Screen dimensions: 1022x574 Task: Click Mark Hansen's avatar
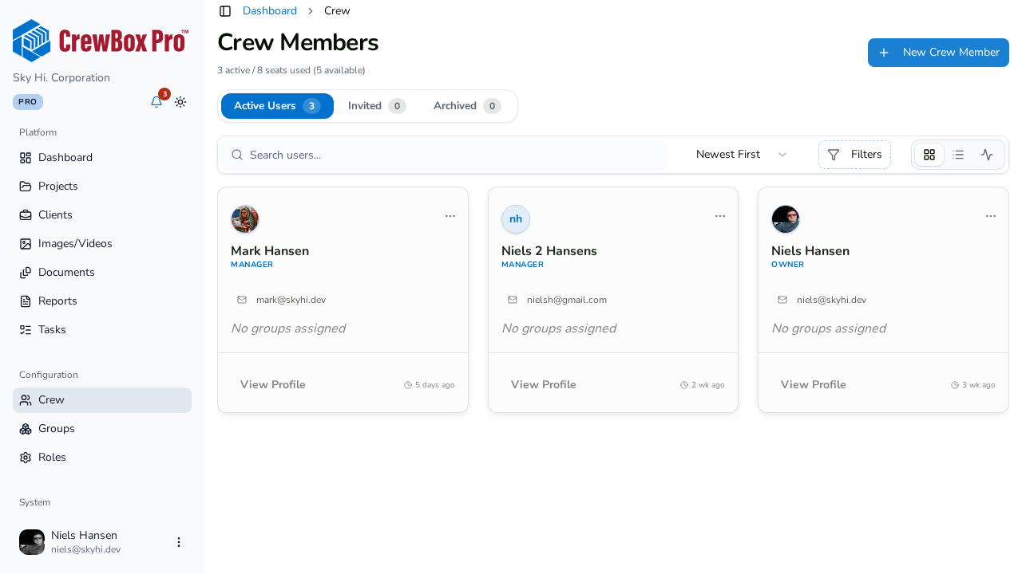point(245,219)
